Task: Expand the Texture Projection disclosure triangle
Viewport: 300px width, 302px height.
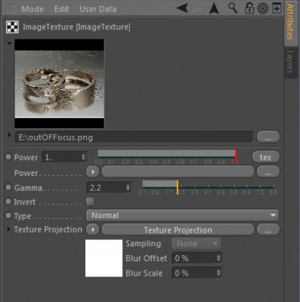Action: (9, 230)
